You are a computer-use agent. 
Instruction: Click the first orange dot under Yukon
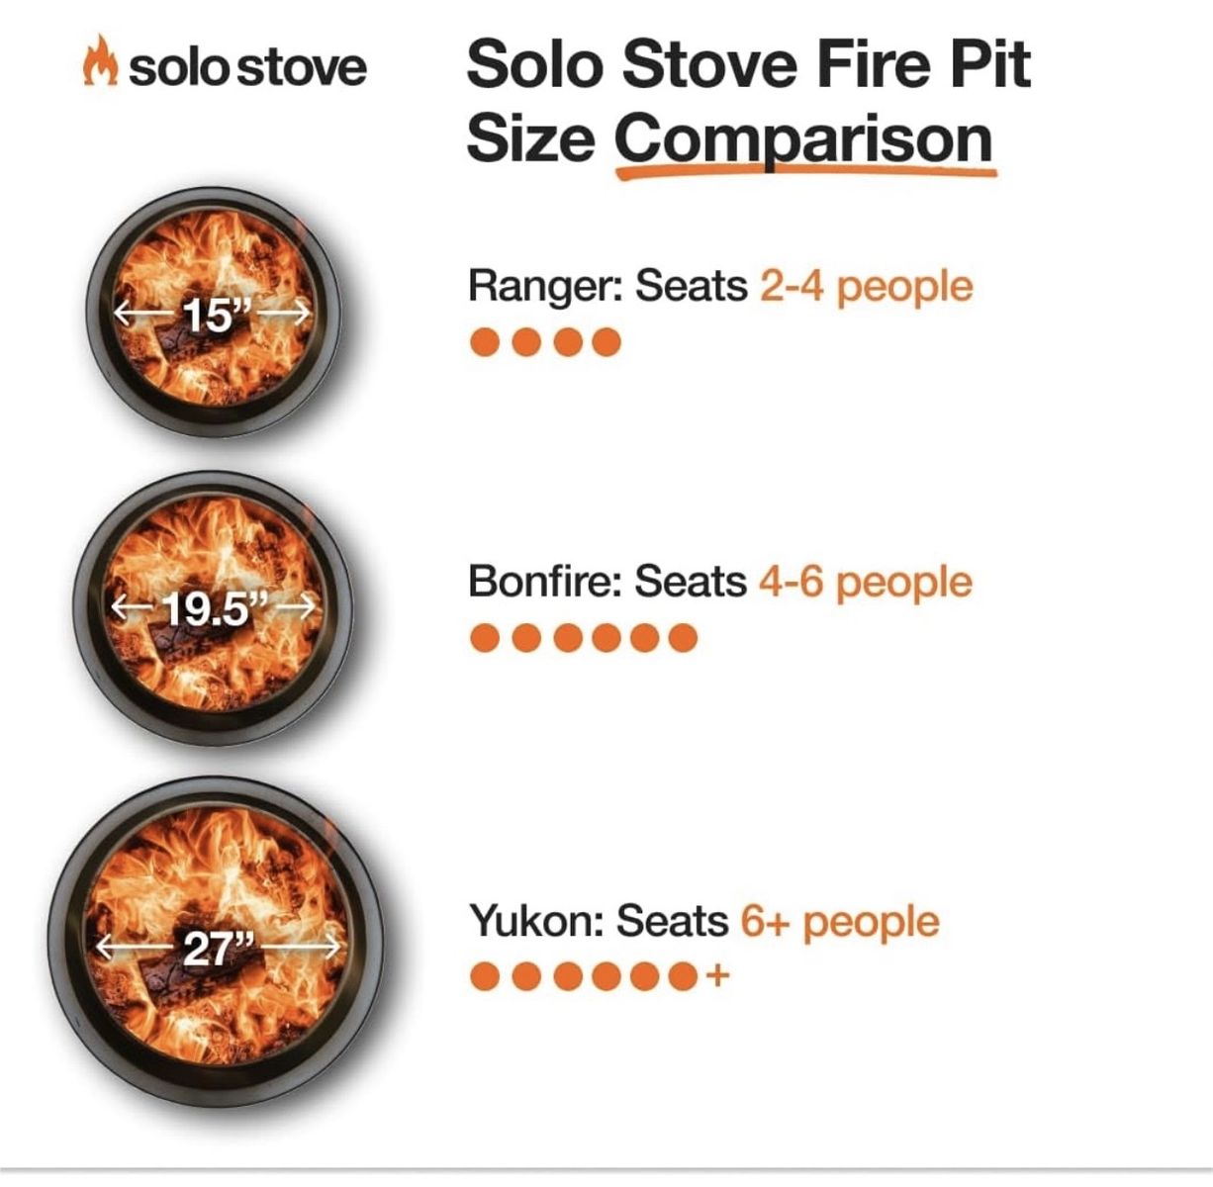pos(485,977)
